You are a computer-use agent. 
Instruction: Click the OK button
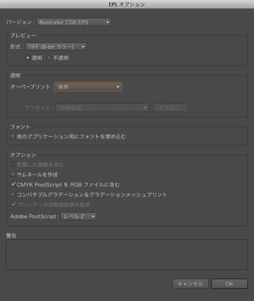pyautogui.click(x=230, y=284)
